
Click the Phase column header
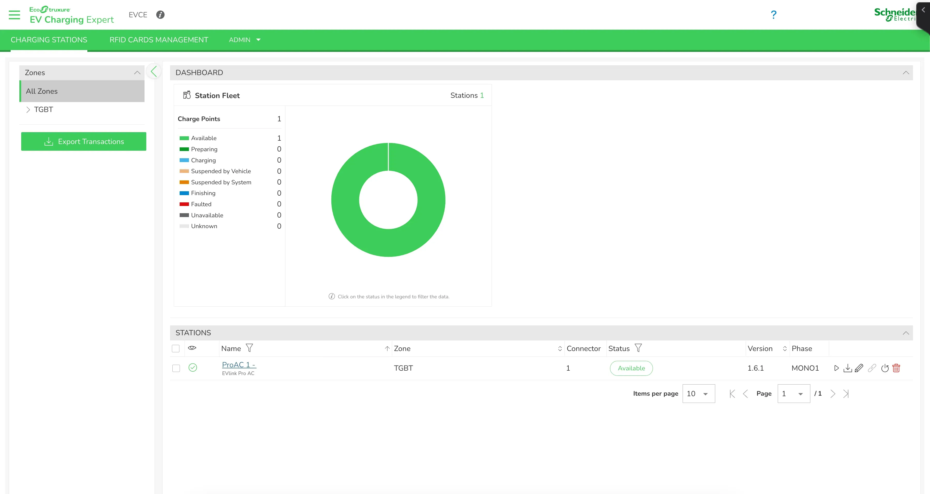click(802, 348)
